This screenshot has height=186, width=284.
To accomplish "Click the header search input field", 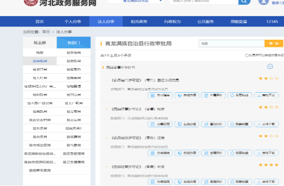I will (203, 2).
